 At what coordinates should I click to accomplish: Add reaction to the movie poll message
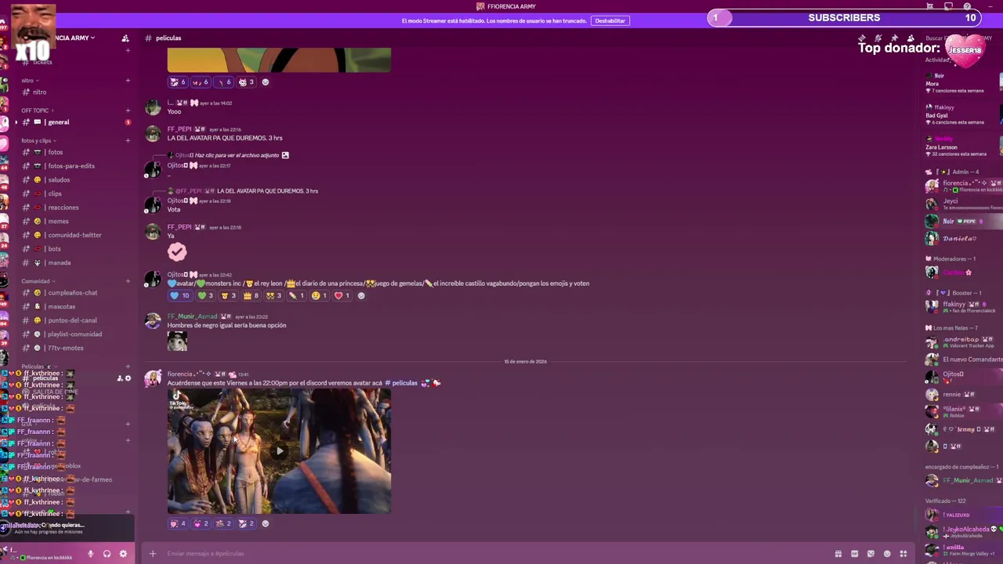pyautogui.click(x=361, y=296)
